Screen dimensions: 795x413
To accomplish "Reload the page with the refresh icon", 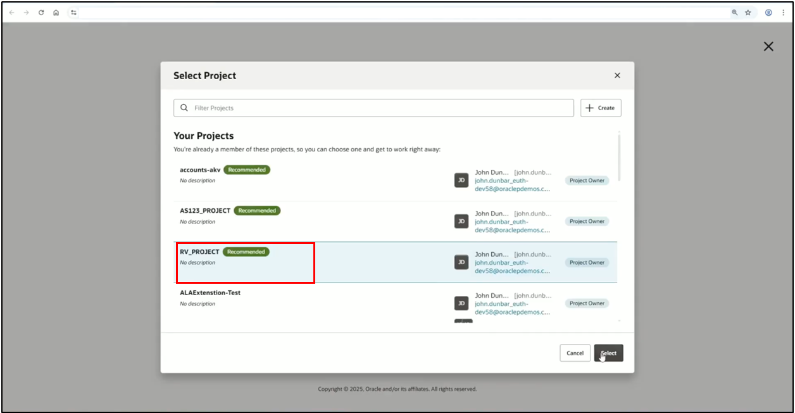I will [x=41, y=12].
